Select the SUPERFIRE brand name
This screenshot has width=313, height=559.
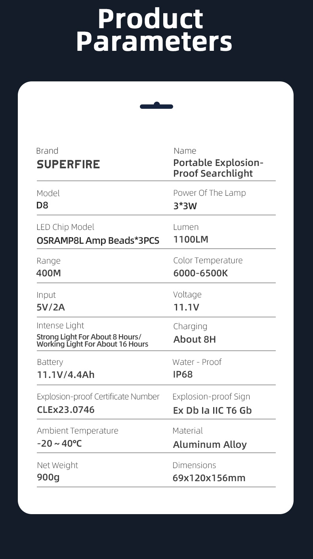point(68,164)
